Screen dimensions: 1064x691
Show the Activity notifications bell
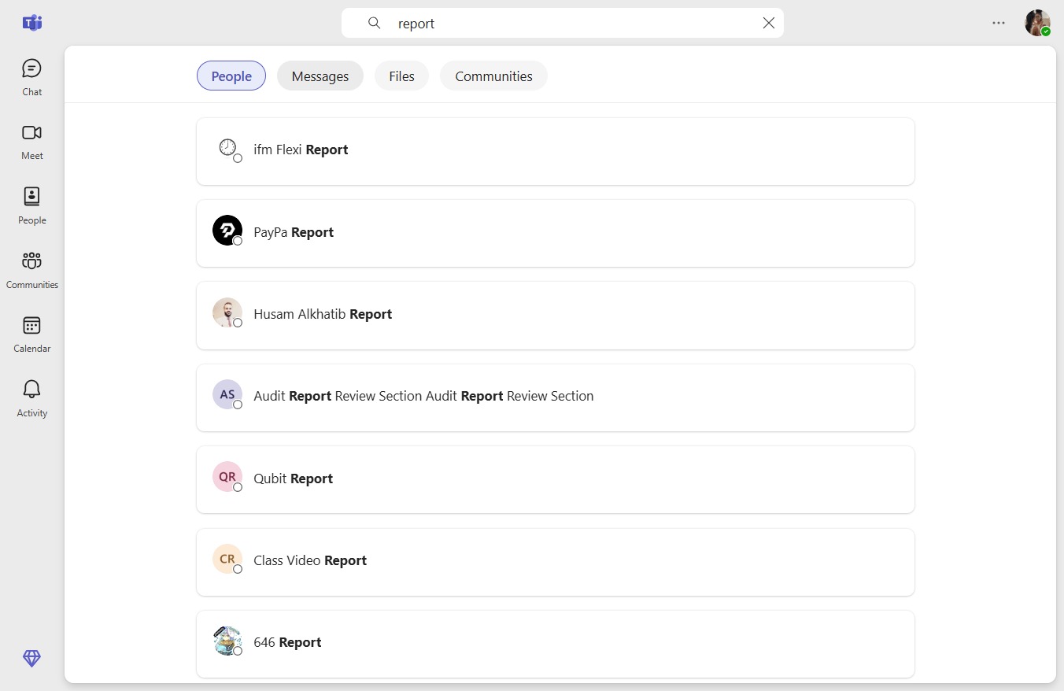tap(31, 399)
